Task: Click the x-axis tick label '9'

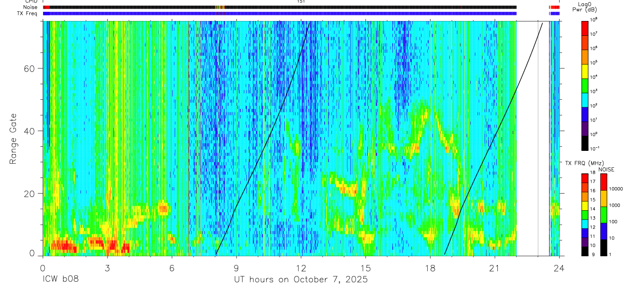Action: point(237,268)
